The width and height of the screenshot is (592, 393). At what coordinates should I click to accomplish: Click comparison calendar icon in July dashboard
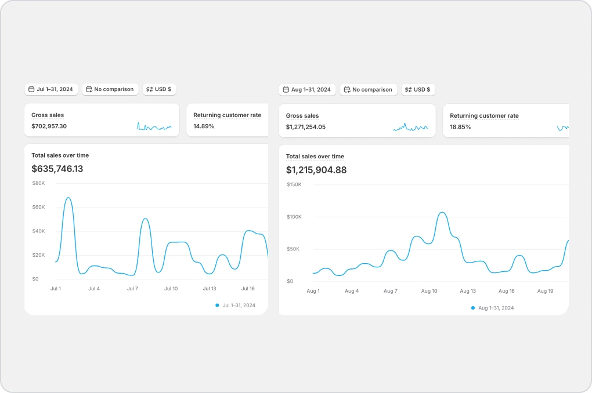click(x=89, y=89)
